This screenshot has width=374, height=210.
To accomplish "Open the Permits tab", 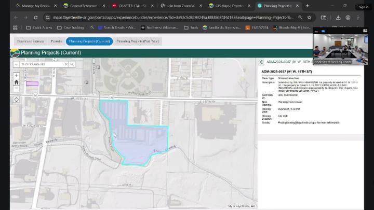I will [56, 40].
